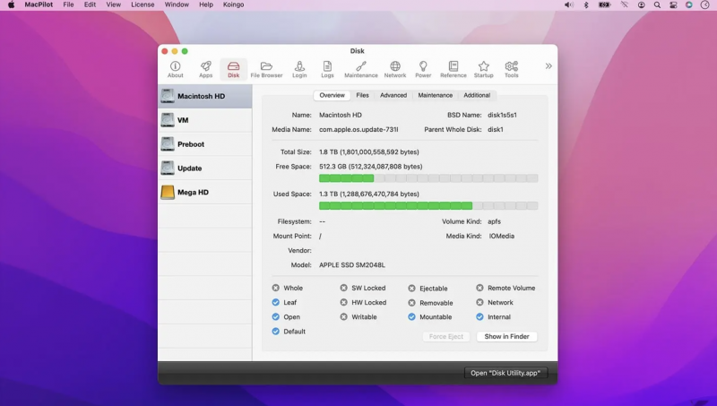
Task: Open the Tools toolbar section
Action: [x=511, y=70]
